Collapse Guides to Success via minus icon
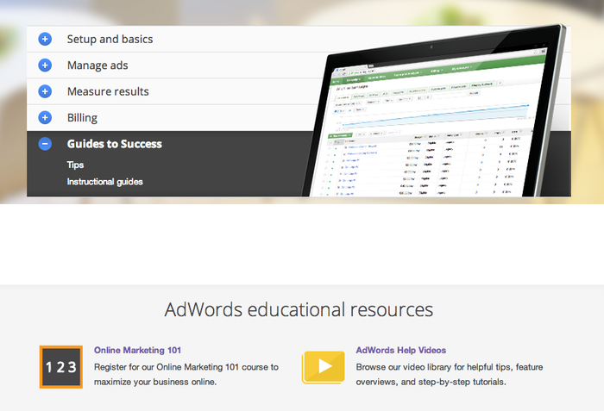Viewport: 604px width, 411px height. pyautogui.click(x=45, y=144)
